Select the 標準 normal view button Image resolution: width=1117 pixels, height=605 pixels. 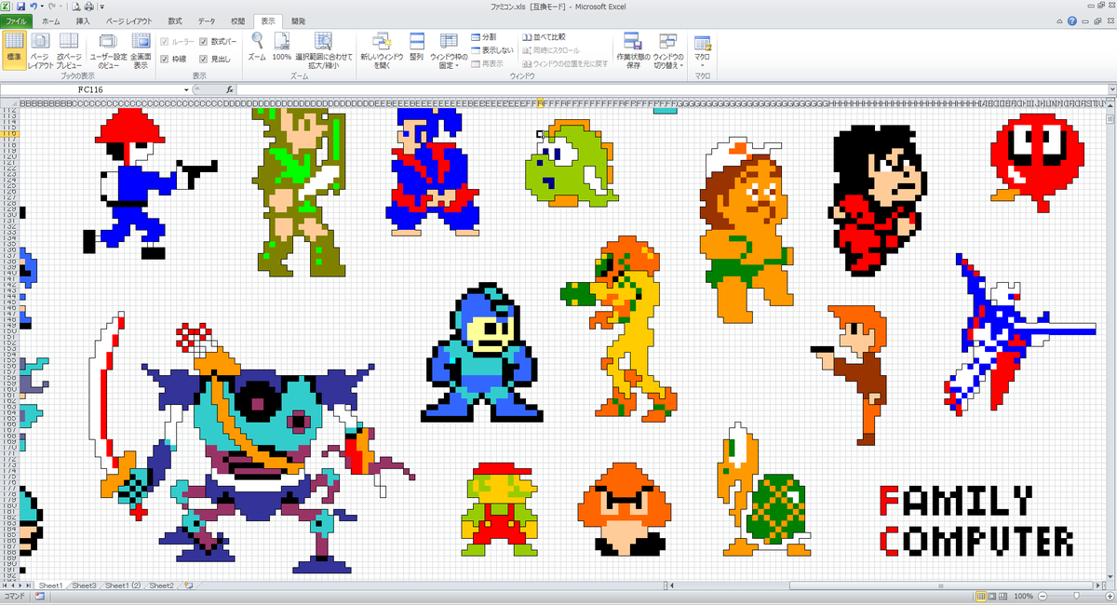coord(14,49)
